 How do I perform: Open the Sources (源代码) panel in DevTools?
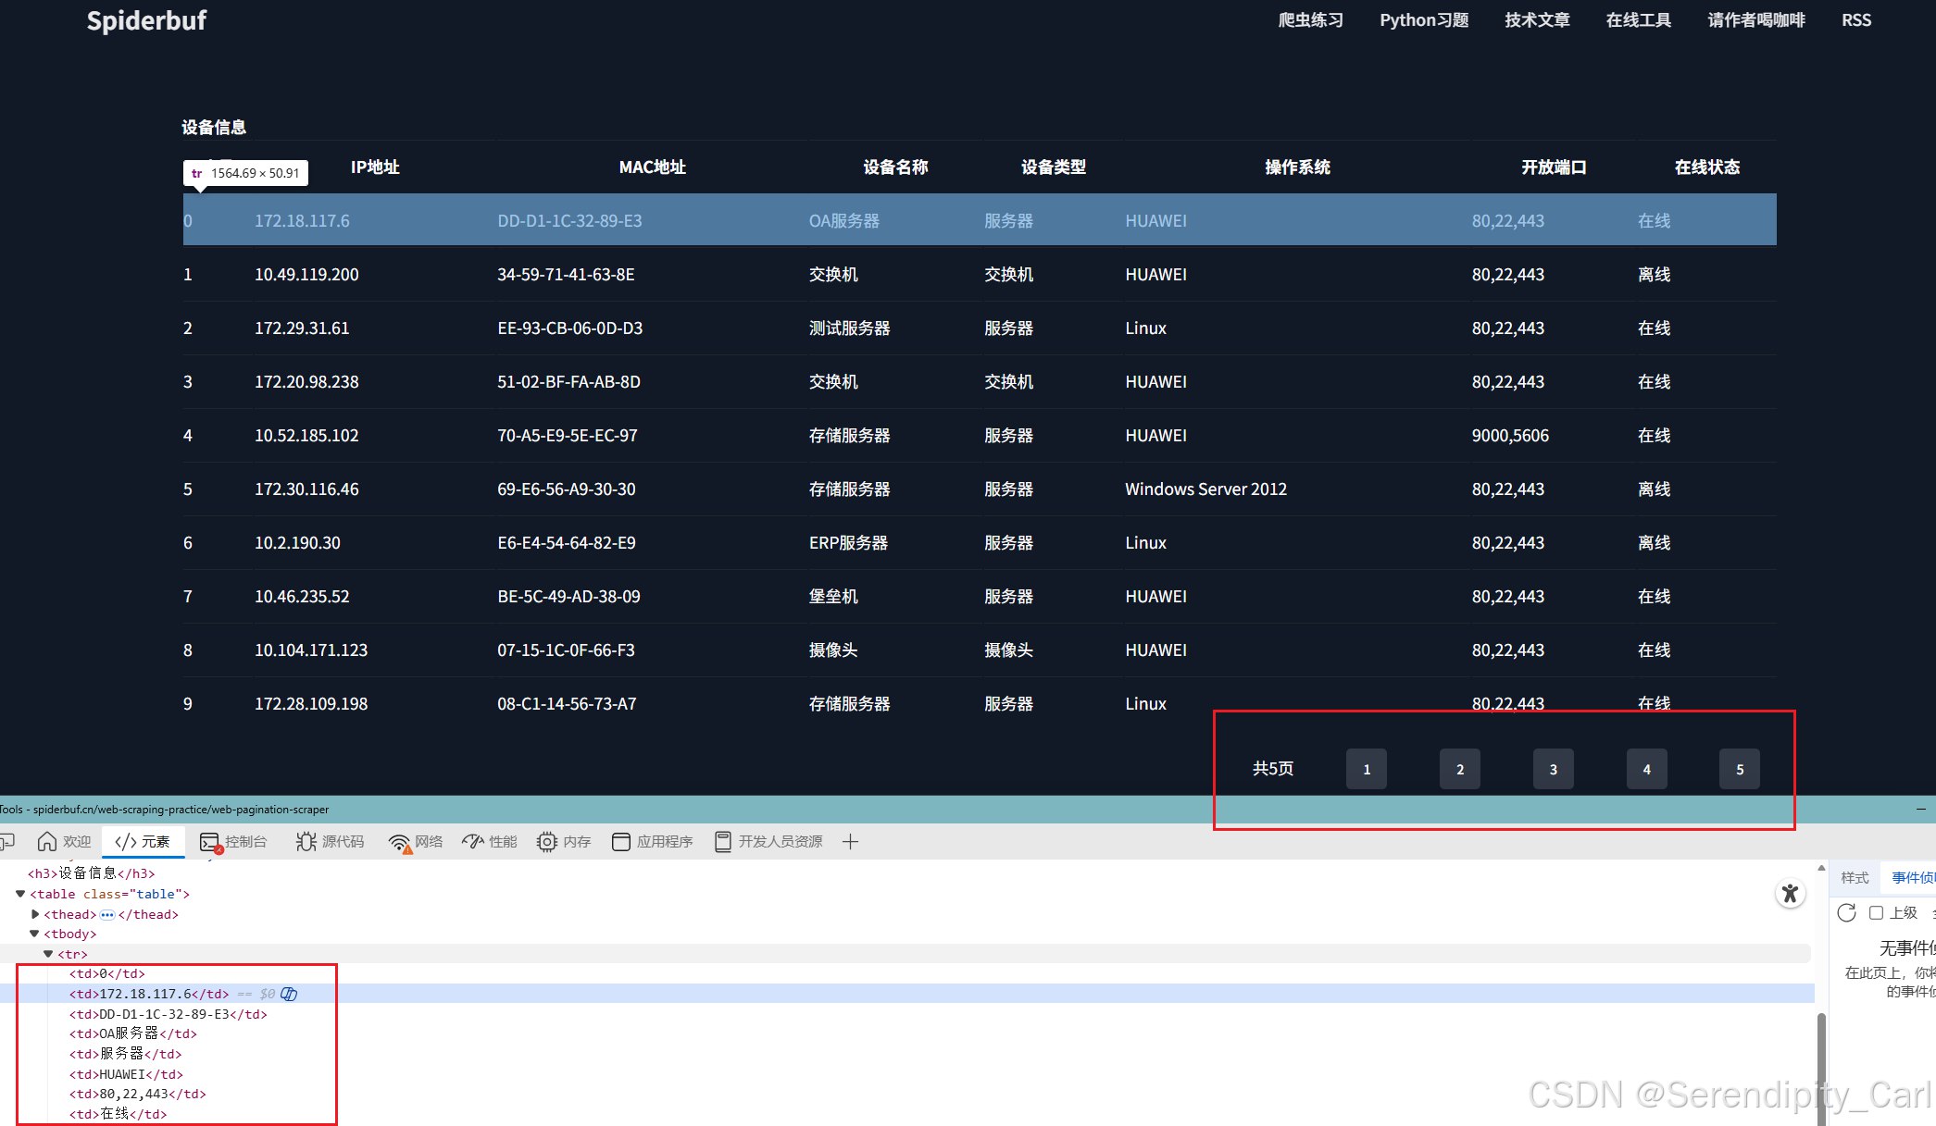330,841
